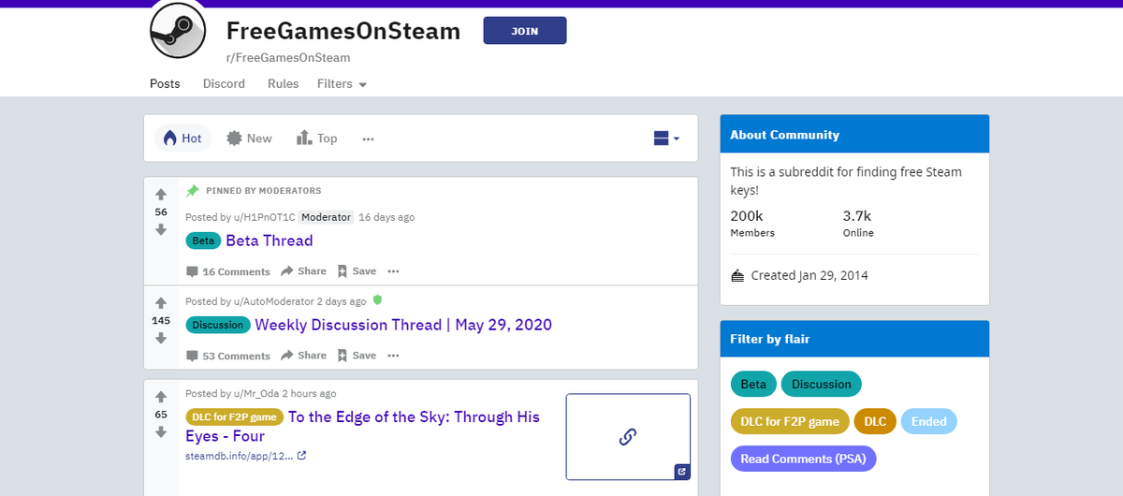Downvote To the Edge of the Sky post
This screenshot has width=1123, height=496.
coord(161,431)
